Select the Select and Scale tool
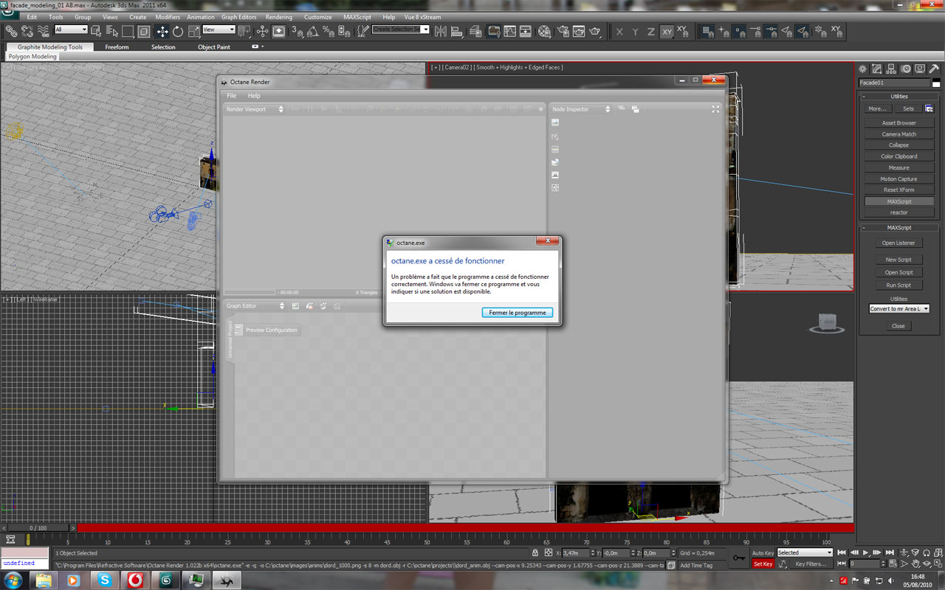Image resolution: width=945 pixels, height=590 pixels. click(193, 31)
